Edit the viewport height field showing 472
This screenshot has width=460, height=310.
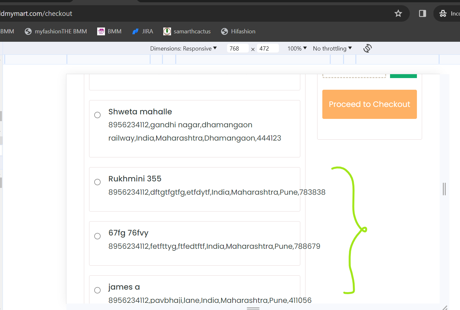268,48
